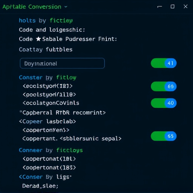Click the 'Derad_slee;' line
Screen dimensions: 193x193
(40, 186)
